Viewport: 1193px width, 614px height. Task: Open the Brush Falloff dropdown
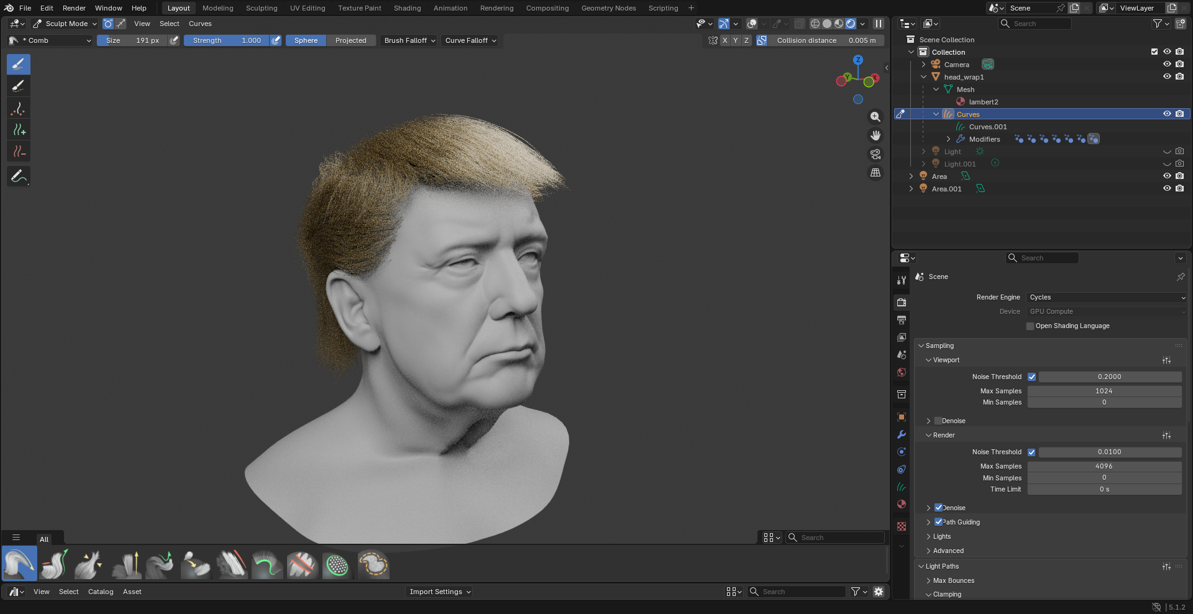pos(409,40)
